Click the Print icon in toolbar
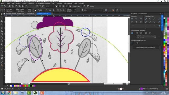 (x=13, y=6)
